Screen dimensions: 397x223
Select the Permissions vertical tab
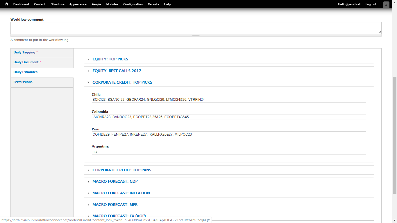(x=23, y=82)
